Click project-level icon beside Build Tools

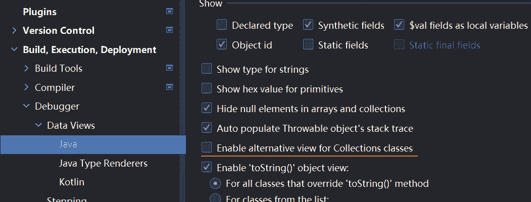coord(169,68)
